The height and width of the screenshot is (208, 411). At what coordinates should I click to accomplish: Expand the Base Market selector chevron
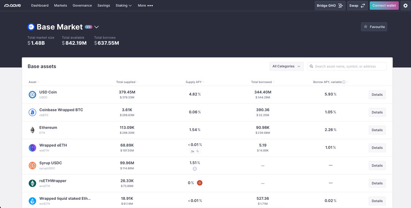point(97,27)
